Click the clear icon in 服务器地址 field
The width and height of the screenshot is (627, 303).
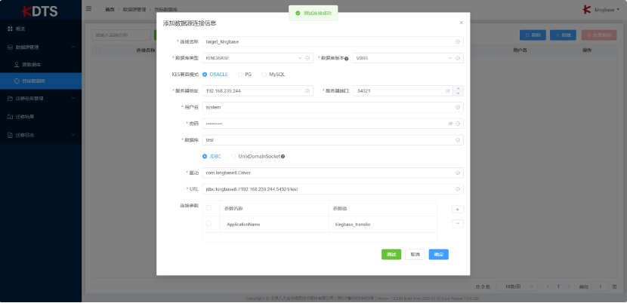click(307, 90)
